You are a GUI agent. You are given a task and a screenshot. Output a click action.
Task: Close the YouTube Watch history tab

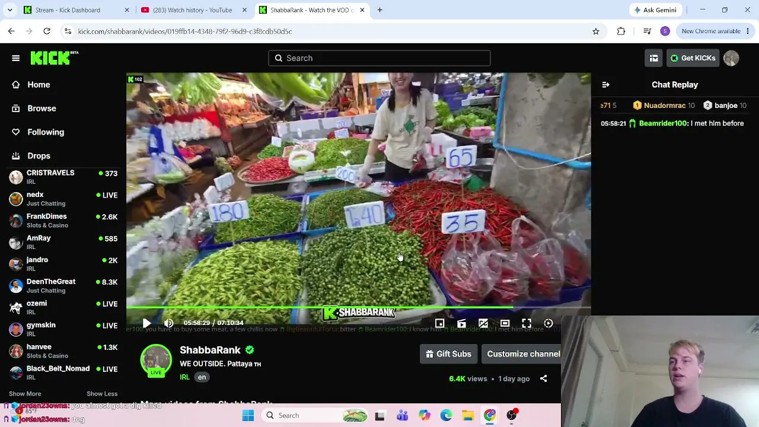point(244,10)
